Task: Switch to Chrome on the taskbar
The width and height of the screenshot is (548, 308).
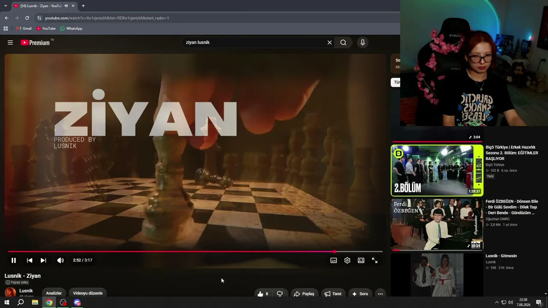Action: pos(49,302)
